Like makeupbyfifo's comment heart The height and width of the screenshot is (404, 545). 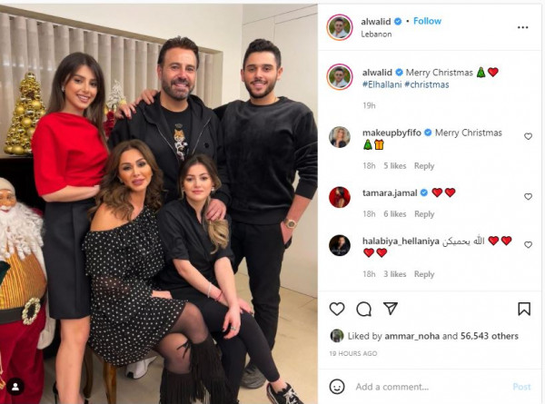[x=528, y=136]
